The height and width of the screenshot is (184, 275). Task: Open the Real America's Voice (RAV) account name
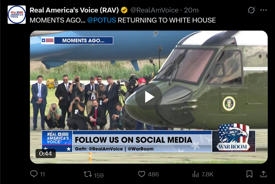(x=74, y=10)
